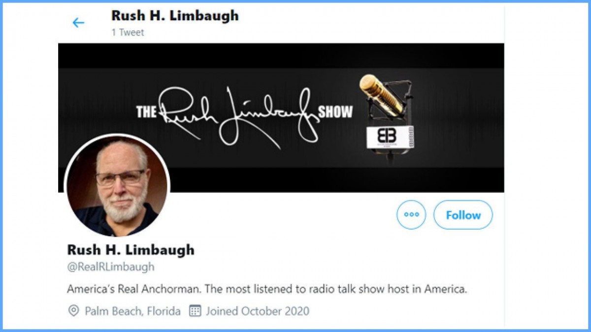Click the 1 Tweet count label
Image resolution: width=591 pixels, height=332 pixels.
click(128, 32)
